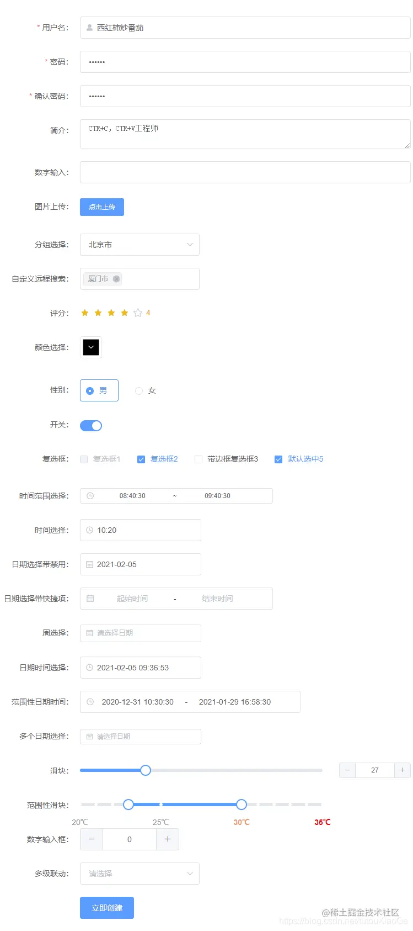Click the 立即创建 submit button
Image resolution: width=413 pixels, height=931 pixels.
coord(107,908)
